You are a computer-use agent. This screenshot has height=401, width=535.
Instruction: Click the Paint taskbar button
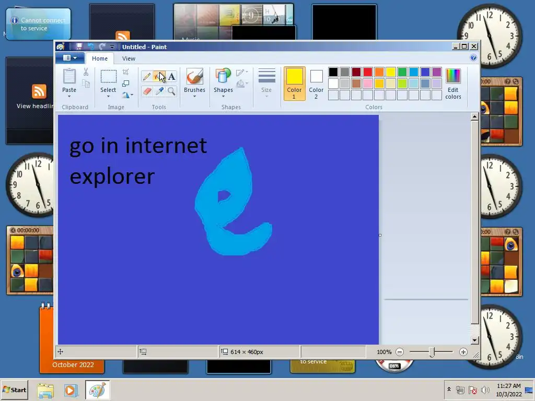[98, 390]
